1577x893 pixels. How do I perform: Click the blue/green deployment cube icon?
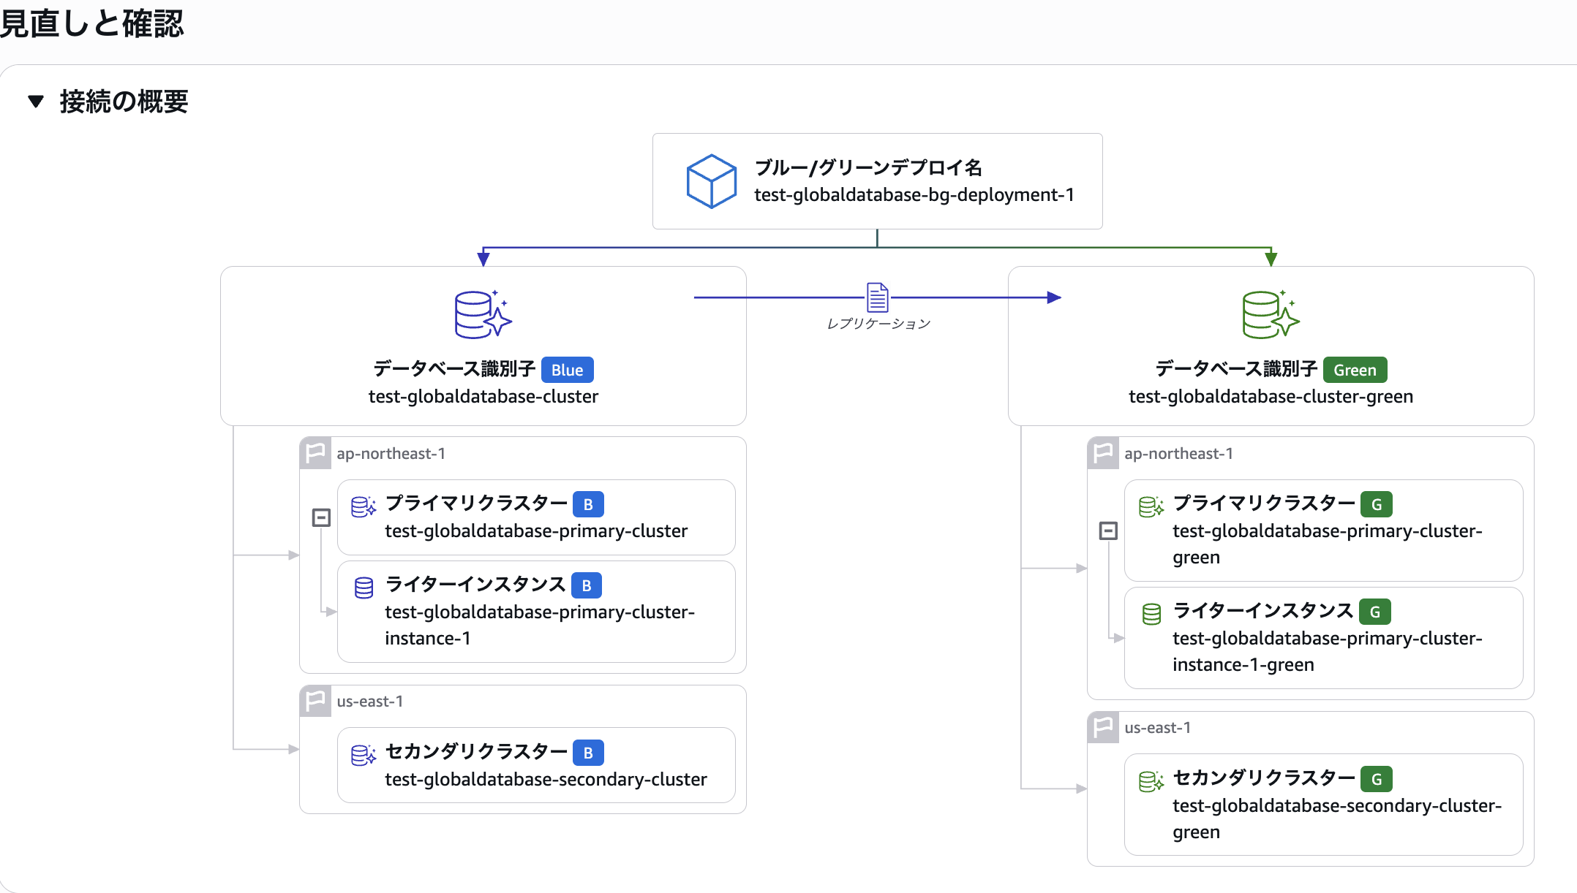(x=710, y=180)
